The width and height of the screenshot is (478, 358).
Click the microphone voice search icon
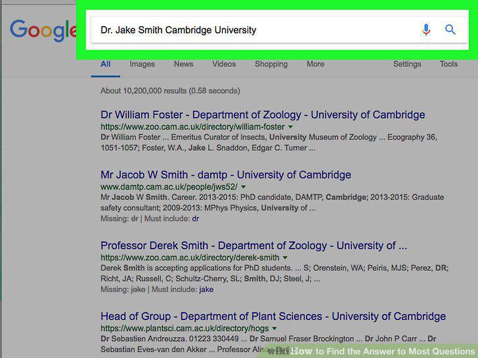click(426, 30)
